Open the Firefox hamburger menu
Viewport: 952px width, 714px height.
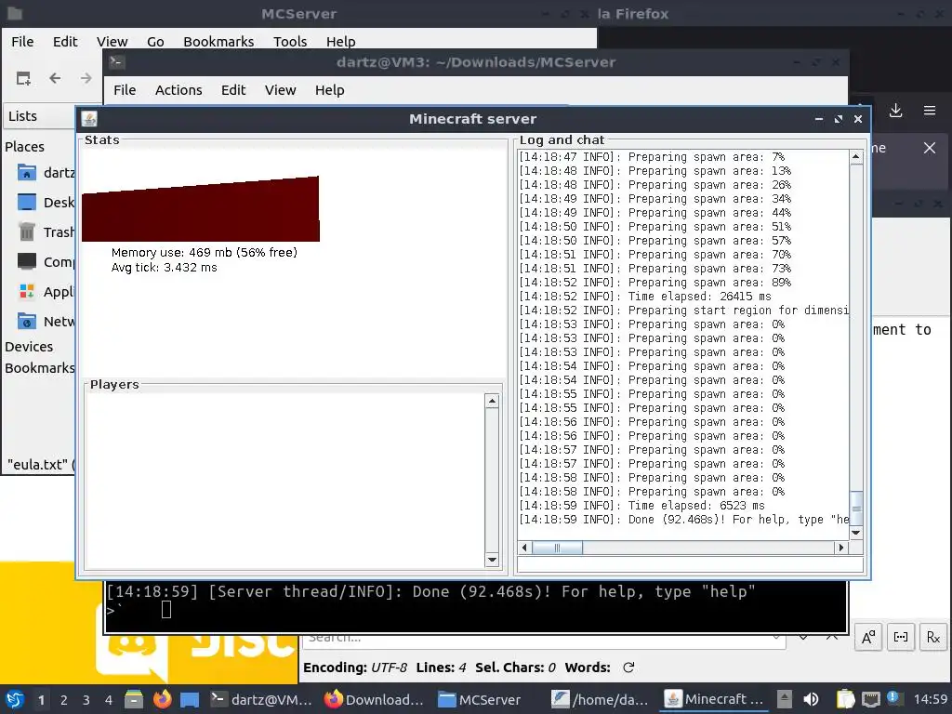click(x=930, y=111)
